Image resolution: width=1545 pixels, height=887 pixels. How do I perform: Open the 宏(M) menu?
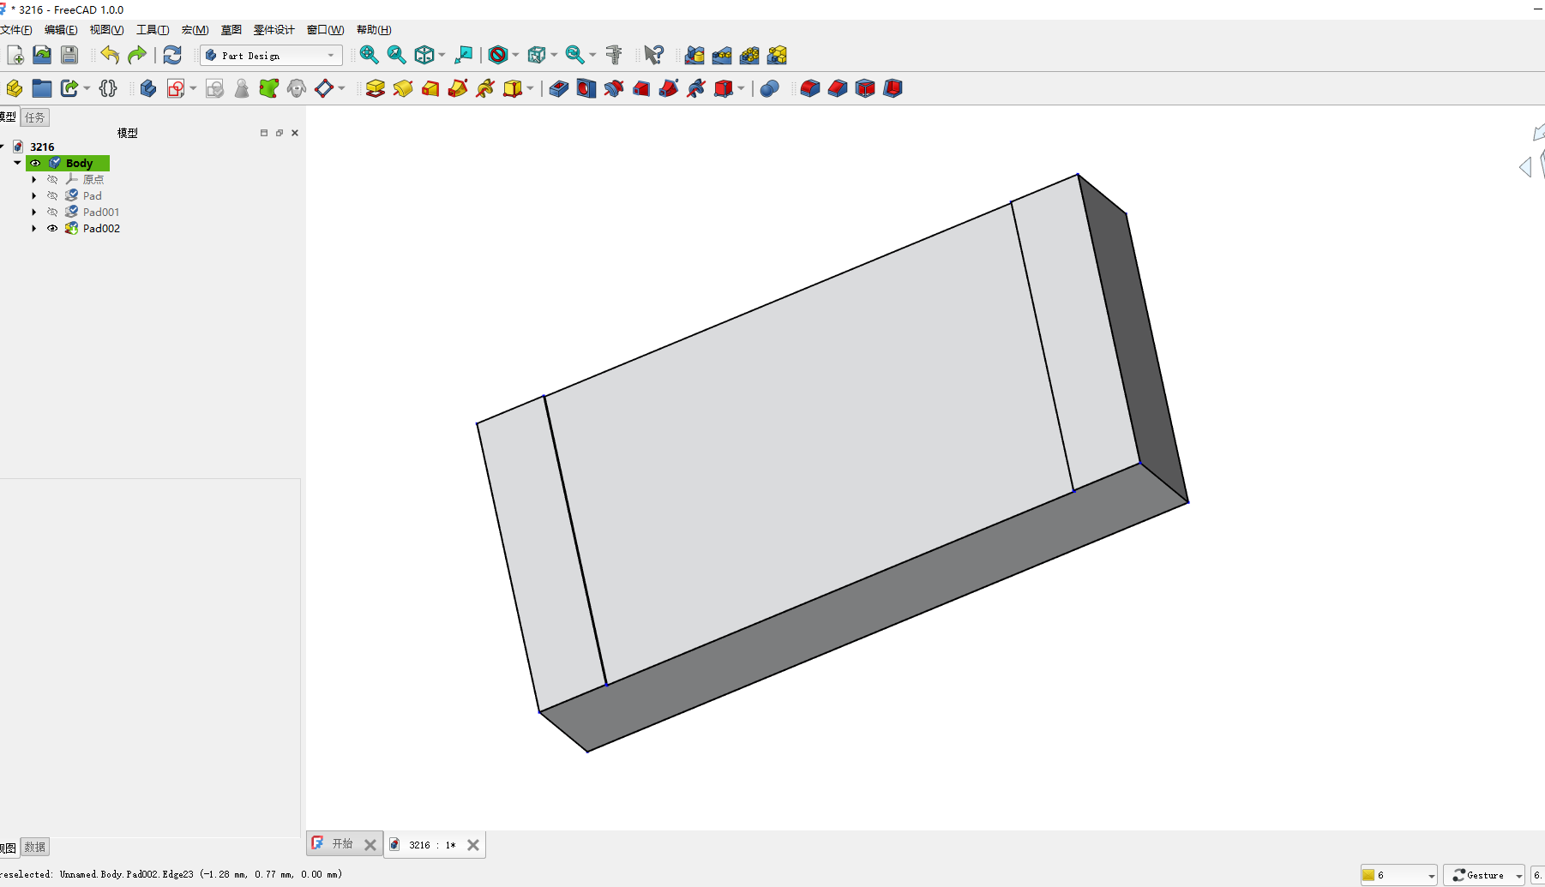click(195, 30)
